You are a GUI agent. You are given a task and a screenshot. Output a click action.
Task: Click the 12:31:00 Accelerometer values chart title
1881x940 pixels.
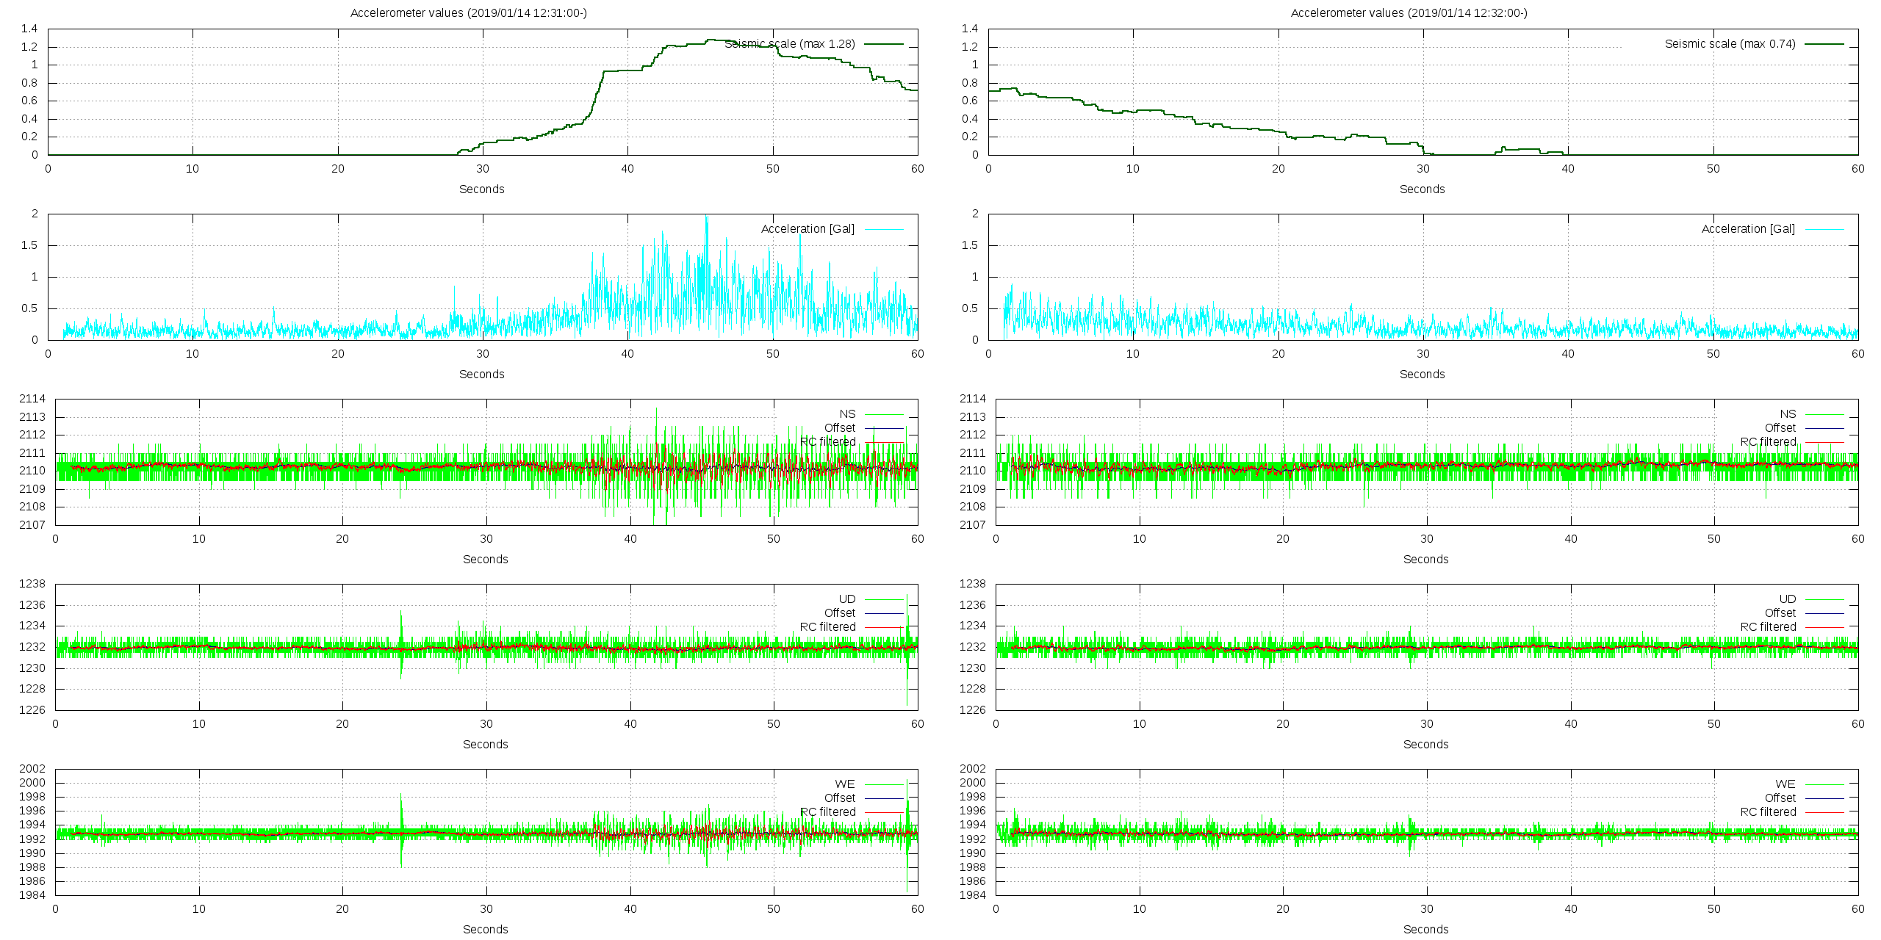click(x=468, y=12)
